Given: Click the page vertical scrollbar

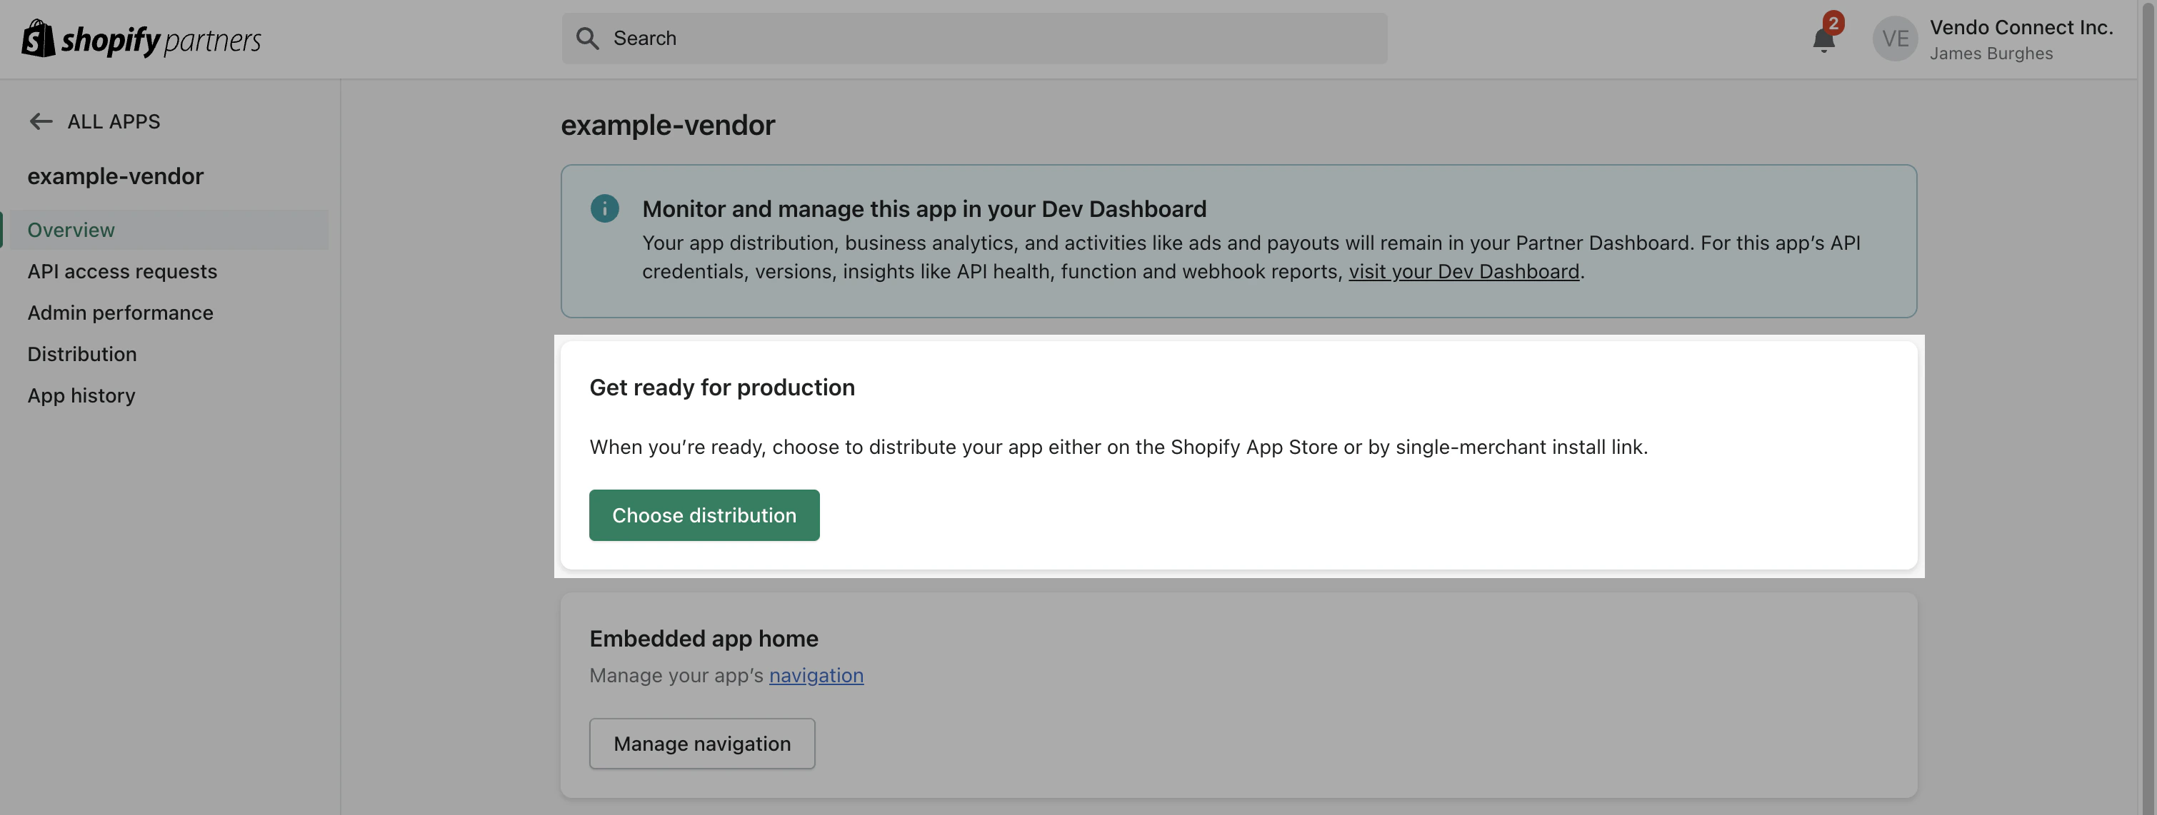Looking at the screenshot, I should [2148, 407].
